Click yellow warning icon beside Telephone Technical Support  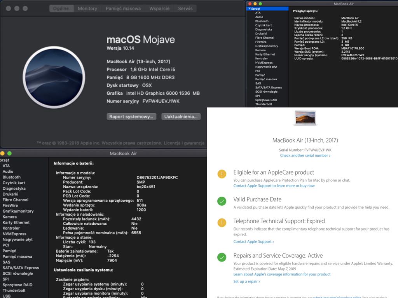pos(222,223)
